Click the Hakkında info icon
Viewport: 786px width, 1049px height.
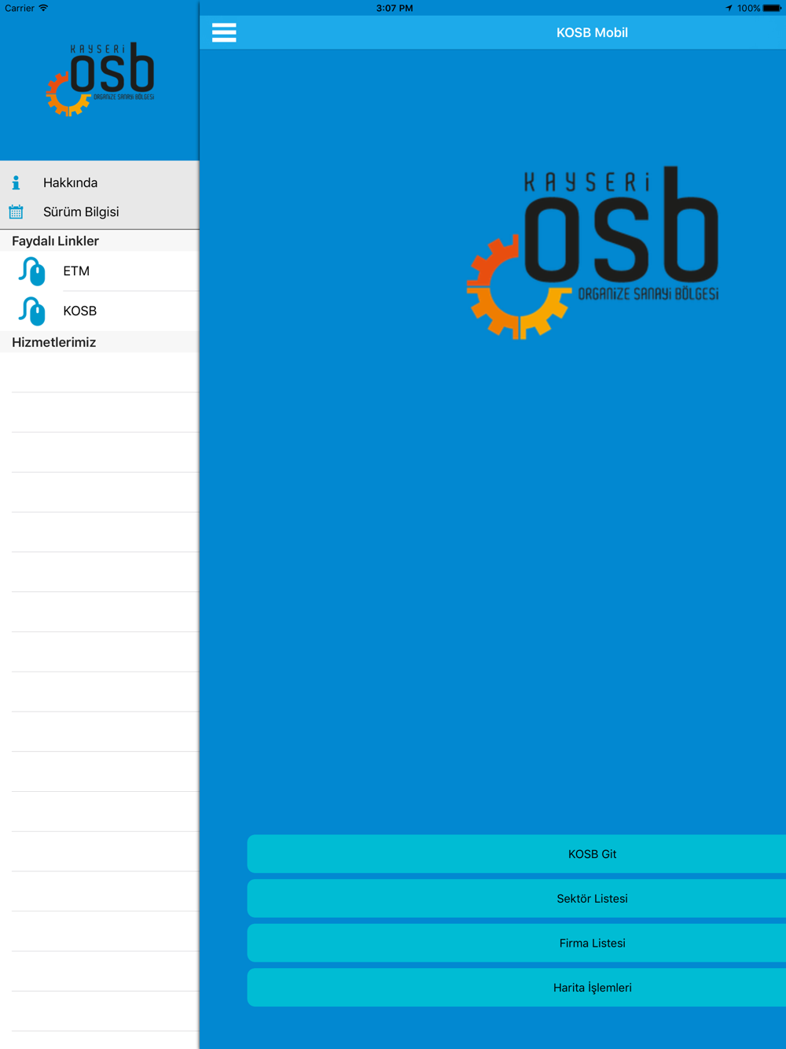16,182
